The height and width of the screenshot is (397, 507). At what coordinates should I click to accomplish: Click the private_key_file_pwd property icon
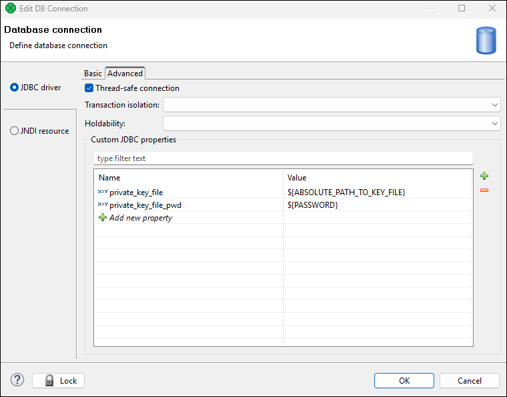tap(103, 205)
